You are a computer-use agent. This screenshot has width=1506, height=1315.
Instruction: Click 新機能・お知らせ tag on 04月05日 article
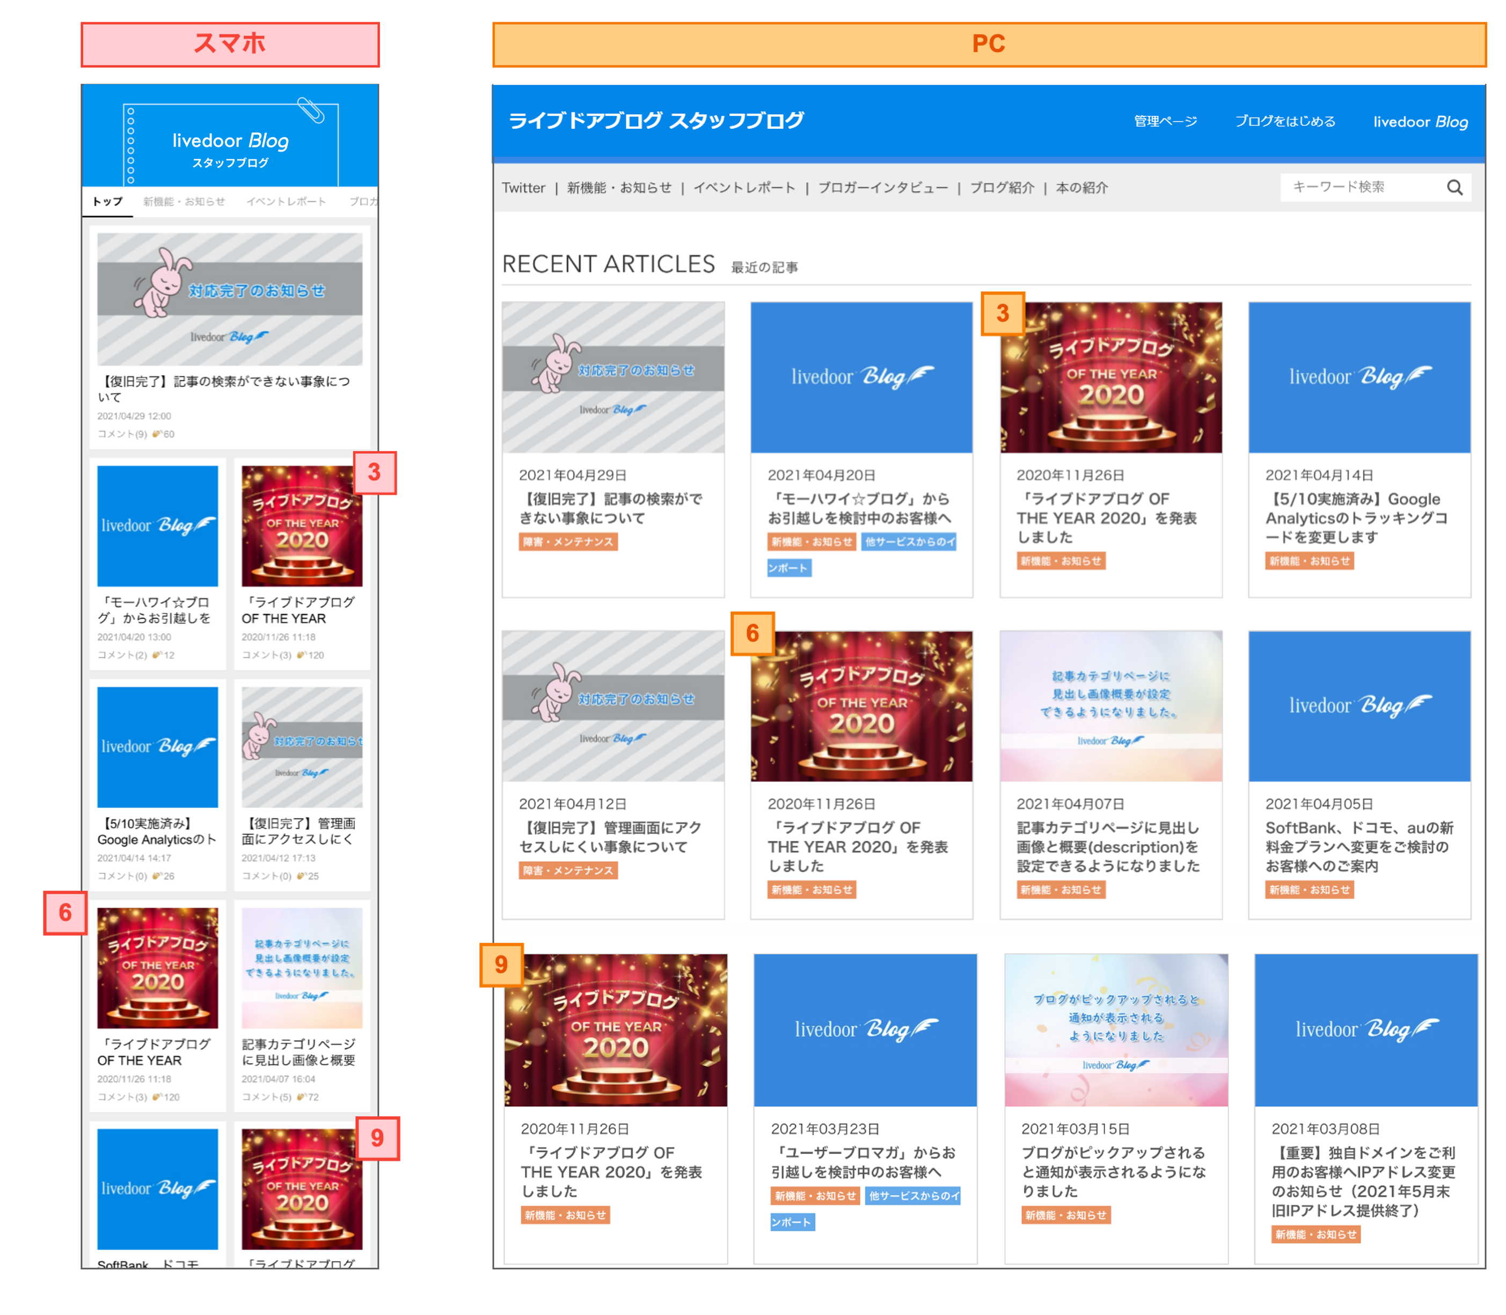click(x=1310, y=890)
